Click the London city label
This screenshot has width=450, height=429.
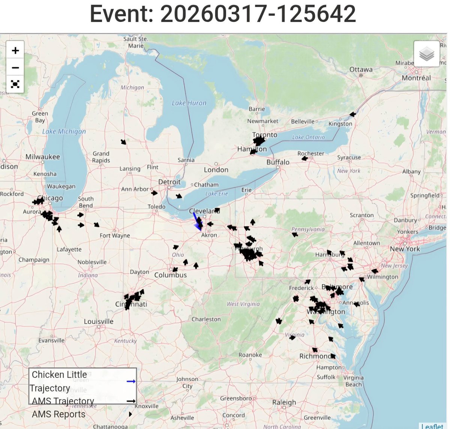[x=216, y=170]
